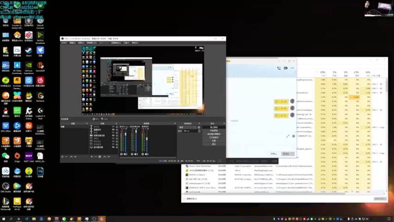Open 麦克风/Aux mixer channel settings gear

tap(121, 154)
